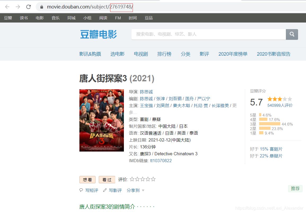This screenshot has height=213, width=306.
Task: Click the 5.7 rating score
Action: [256, 102]
